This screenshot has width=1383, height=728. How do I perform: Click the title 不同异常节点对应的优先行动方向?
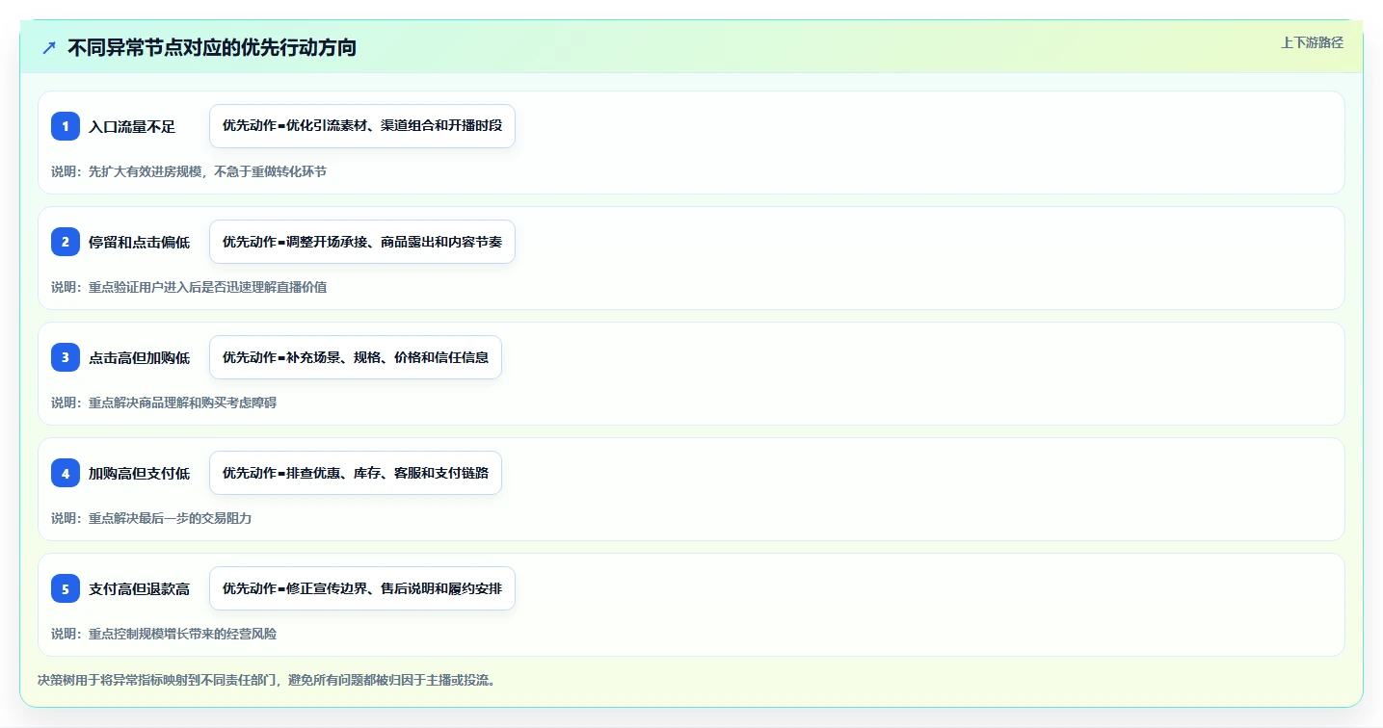pos(212,47)
